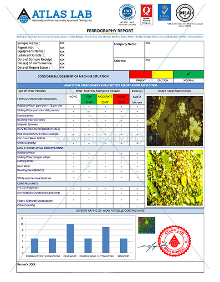Click the ASTM D 7690 blue banner
Viewport: 220px width, 282px height.
(110, 85)
